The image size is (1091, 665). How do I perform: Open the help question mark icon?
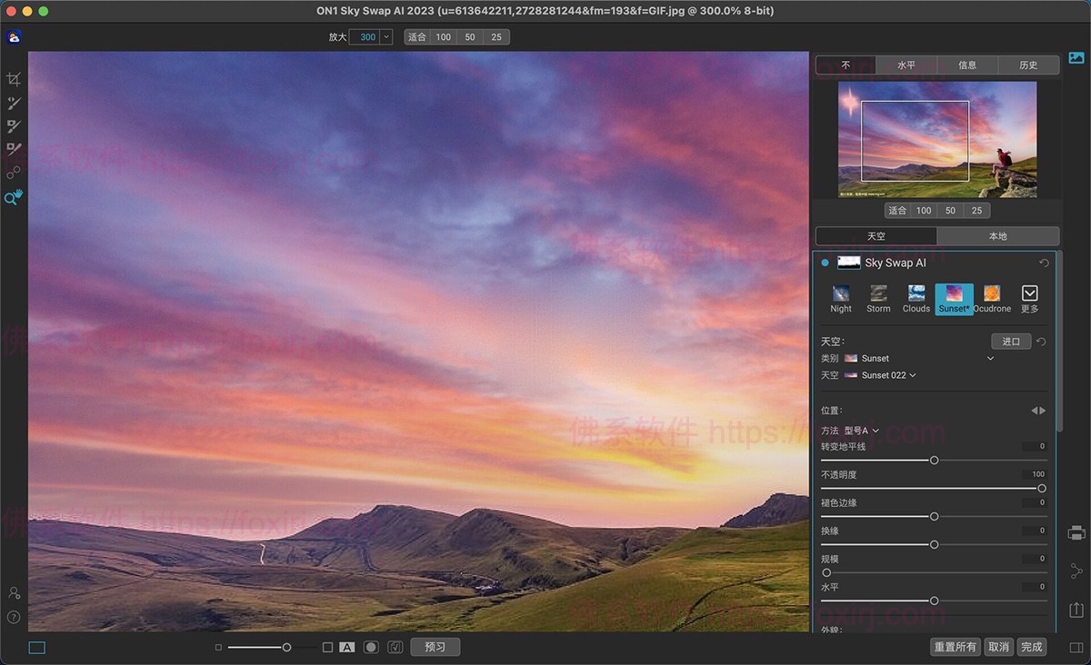[14, 617]
